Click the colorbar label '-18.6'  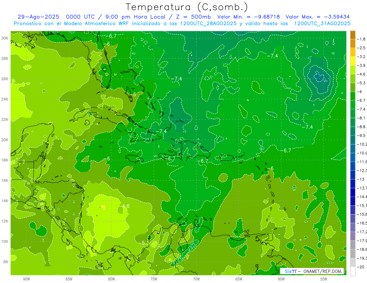362,249
